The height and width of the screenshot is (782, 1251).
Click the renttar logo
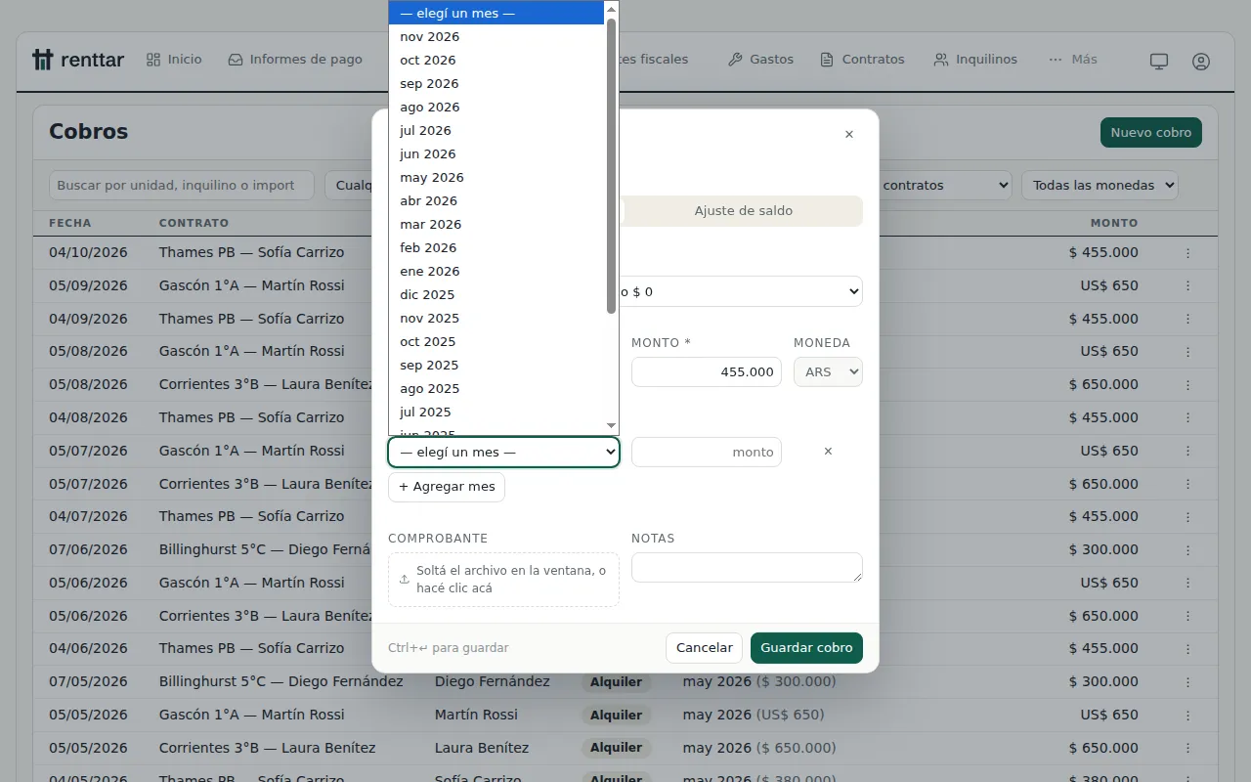click(78, 60)
